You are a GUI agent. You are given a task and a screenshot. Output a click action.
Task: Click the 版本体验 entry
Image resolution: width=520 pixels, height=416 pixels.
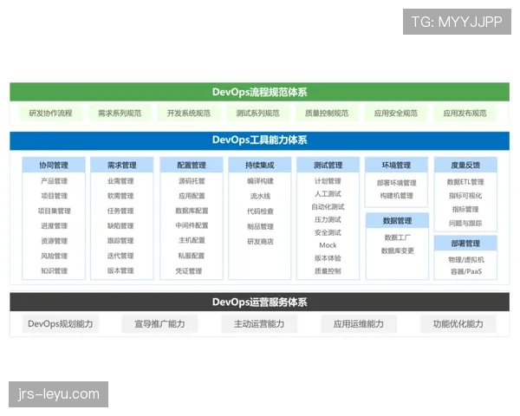328,258
